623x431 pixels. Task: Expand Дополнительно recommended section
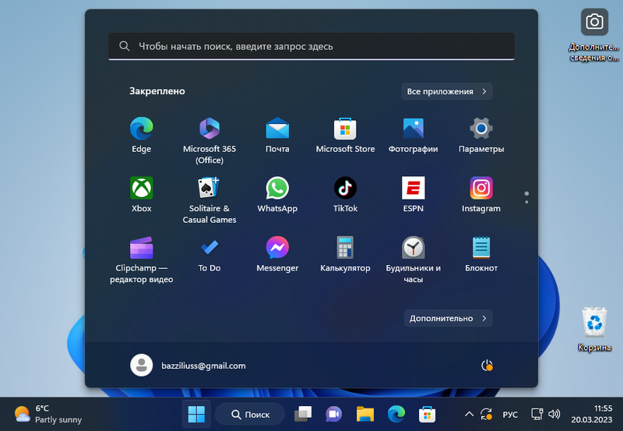(x=449, y=318)
